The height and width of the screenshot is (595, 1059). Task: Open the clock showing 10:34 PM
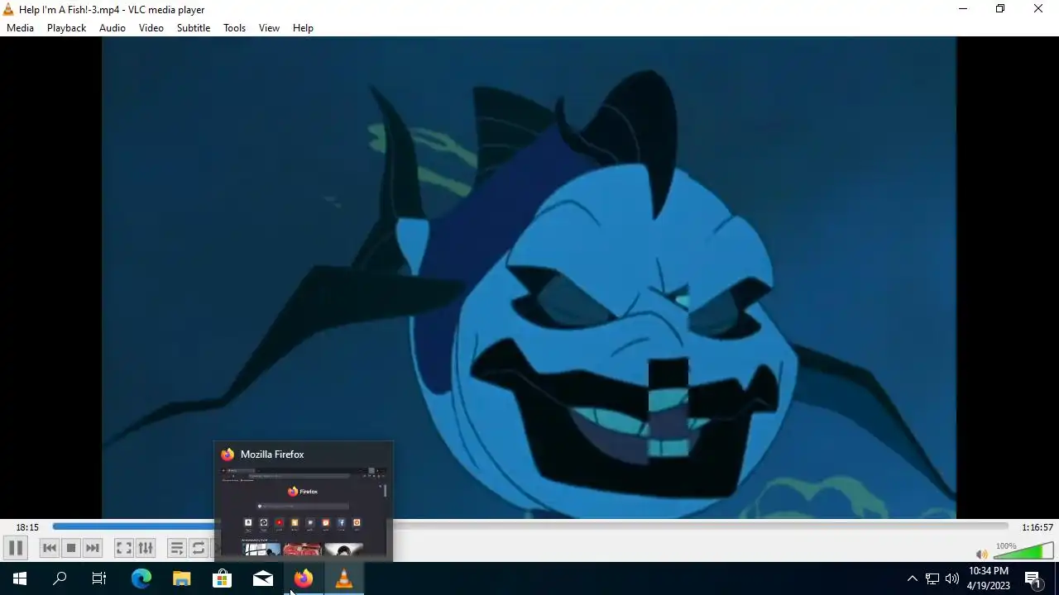coord(989,578)
